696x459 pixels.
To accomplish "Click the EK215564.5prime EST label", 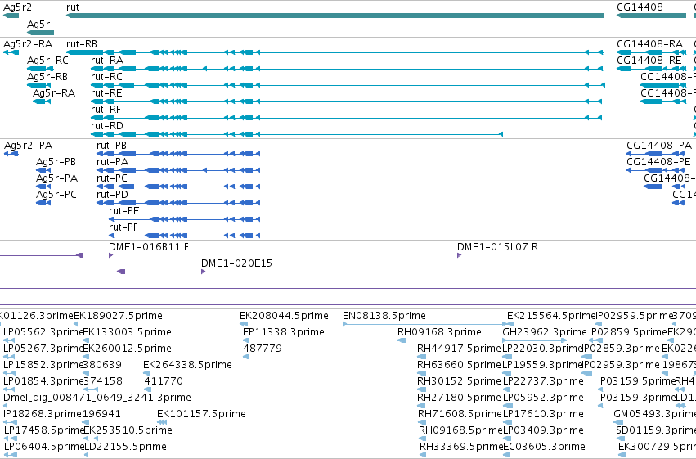I will point(550,316).
